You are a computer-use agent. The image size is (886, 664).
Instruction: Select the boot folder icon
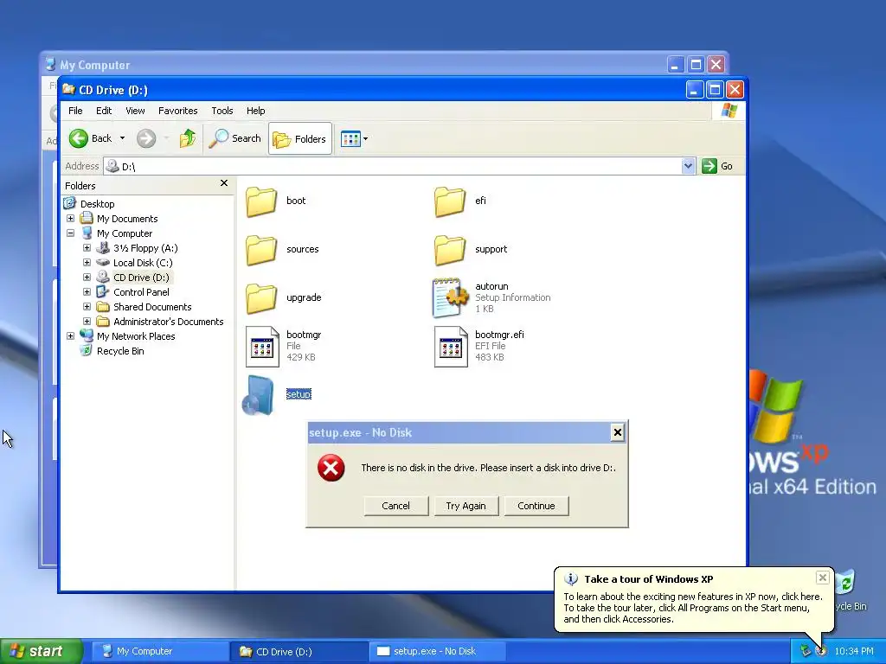[261, 201]
